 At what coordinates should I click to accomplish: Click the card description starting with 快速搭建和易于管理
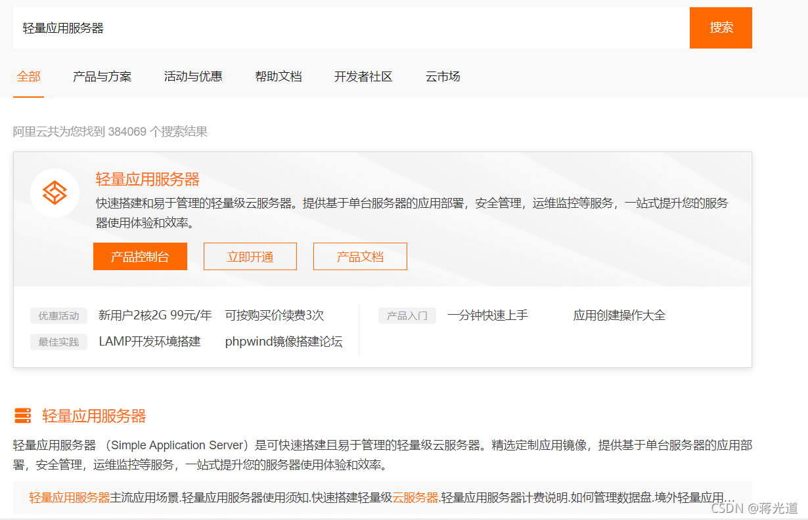[x=412, y=213]
